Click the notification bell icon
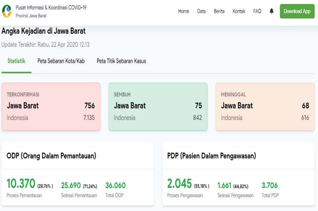The width and height of the screenshot is (318, 211). [x=271, y=11]
